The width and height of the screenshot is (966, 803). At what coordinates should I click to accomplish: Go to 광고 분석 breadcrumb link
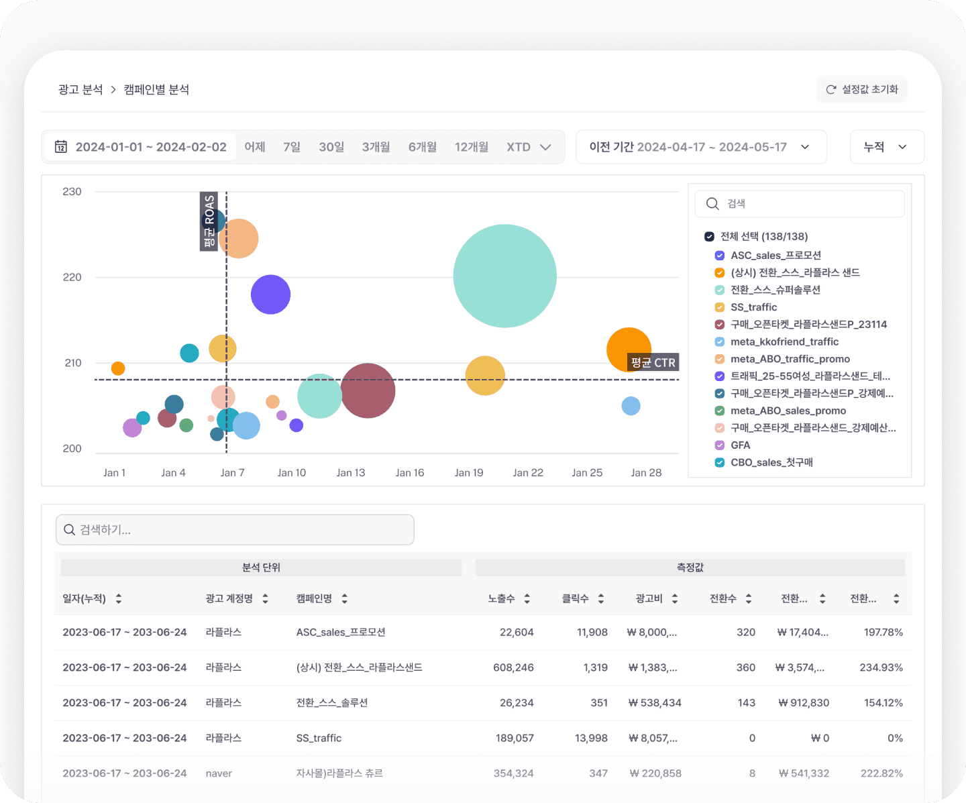click(80, 90)
